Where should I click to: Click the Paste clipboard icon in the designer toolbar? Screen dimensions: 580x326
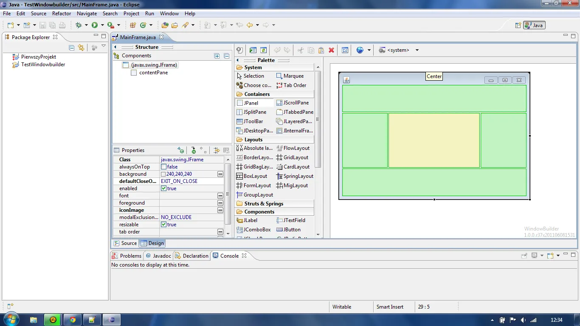pyautogui.click(x=321, y=50)
